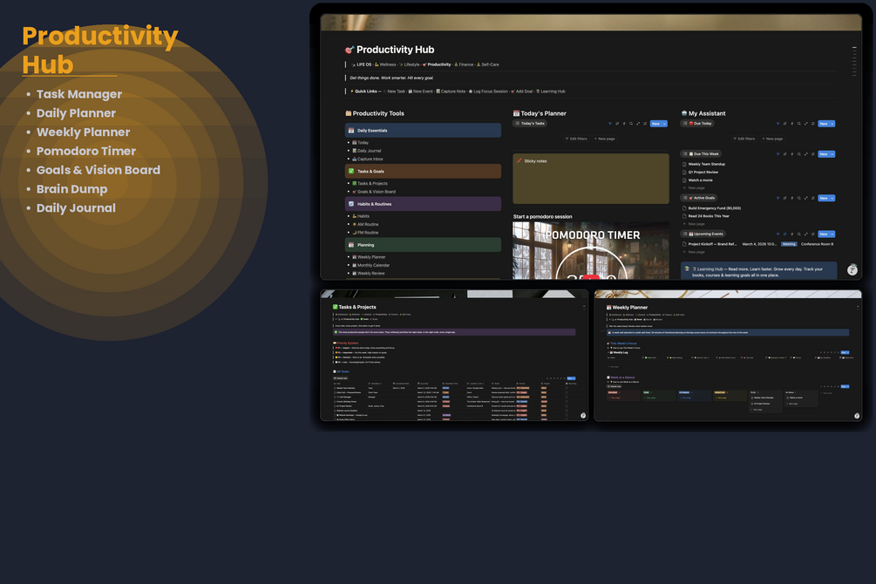Select the Upcoming Events view tab
This screenshot has width=876, height=584.
[x=703, y=234]
